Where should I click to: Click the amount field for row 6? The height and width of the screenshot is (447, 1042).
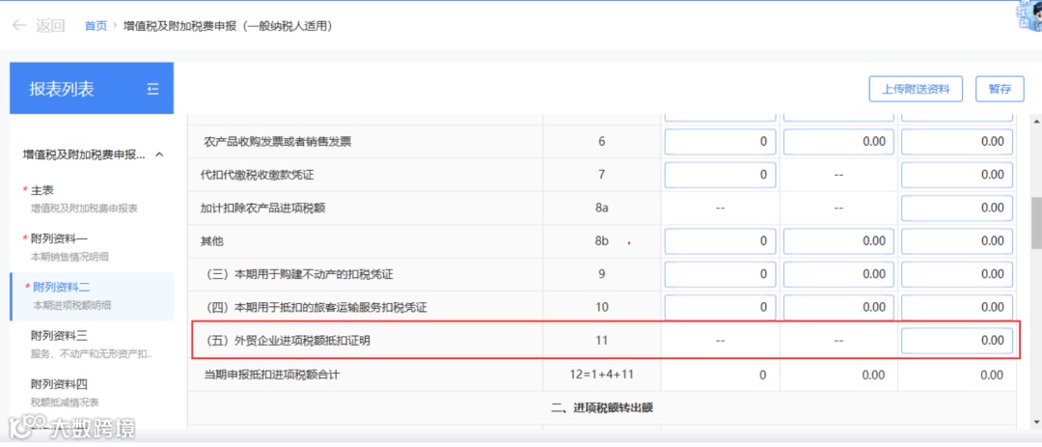click(x=838, y=142)
